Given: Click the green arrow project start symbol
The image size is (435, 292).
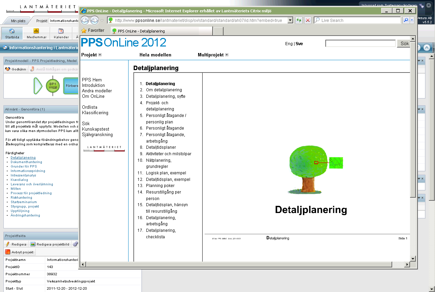Looking at the screenshot, I should (38, 86).
